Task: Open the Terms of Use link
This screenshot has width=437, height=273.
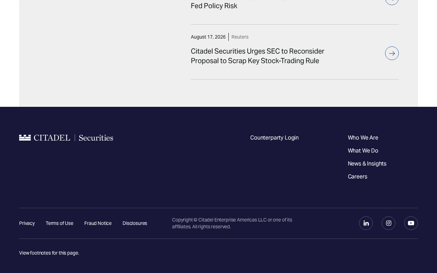Action: pyautogui.click(x=59, y=223)
